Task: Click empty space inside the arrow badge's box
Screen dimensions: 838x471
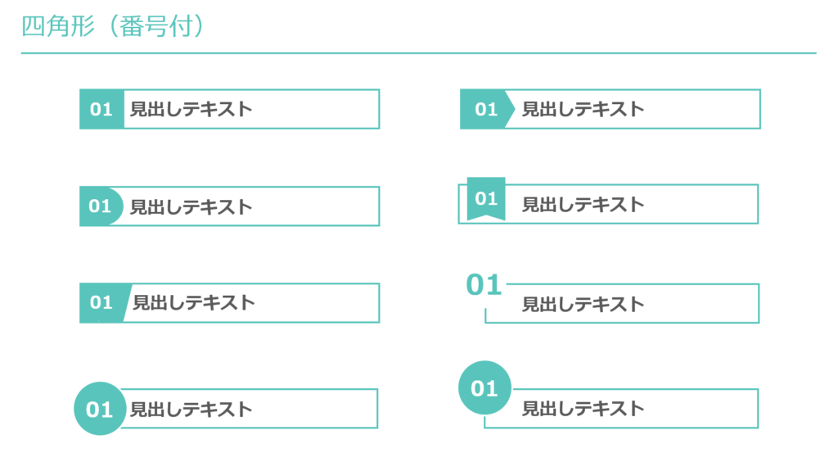Action: tap(704, 109)
